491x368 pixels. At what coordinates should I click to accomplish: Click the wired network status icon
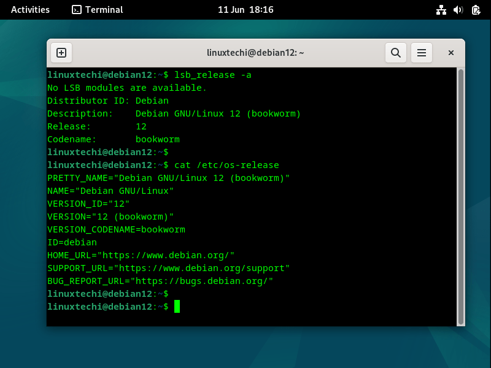click(x=441, y=10)
